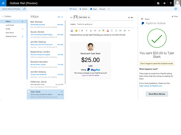Open Quock, Dereck's Fantasy Football email
Viewport: 181px width, 135px height.
click(x=46, y=34)
